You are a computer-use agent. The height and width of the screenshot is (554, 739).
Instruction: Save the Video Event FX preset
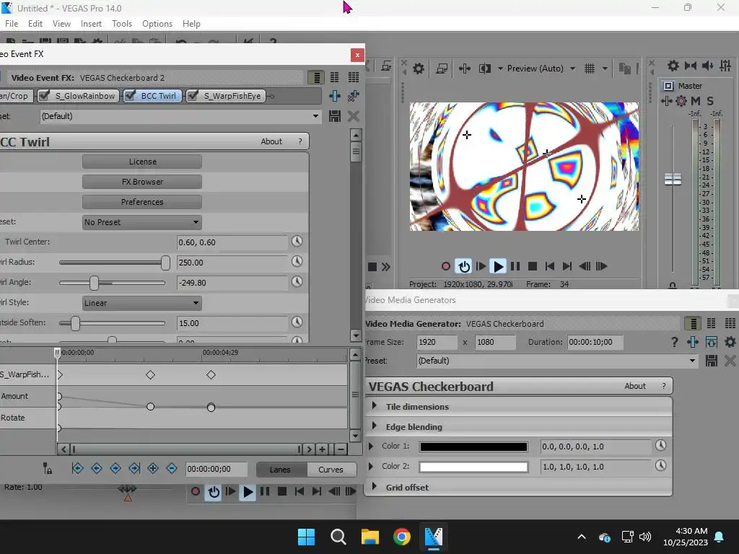click(335, 116)
